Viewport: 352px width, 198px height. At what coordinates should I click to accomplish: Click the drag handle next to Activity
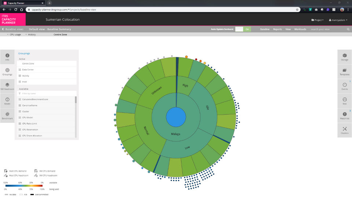(x=20, y=76)
